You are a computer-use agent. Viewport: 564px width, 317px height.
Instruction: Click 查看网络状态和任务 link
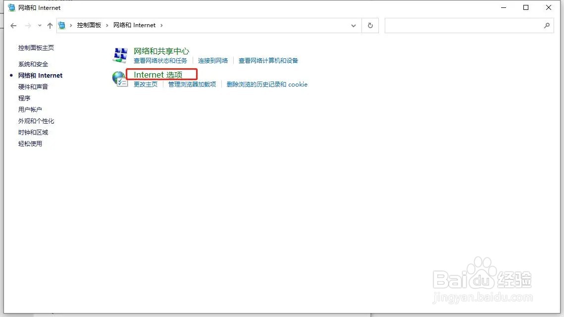tap(160, 61)
